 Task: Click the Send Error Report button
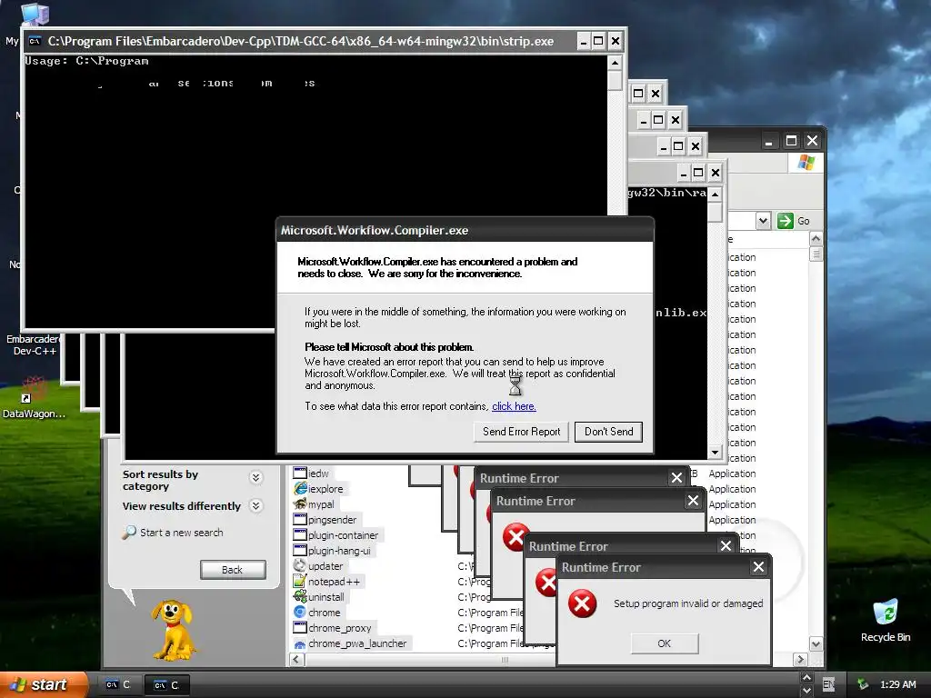[521, 432]
